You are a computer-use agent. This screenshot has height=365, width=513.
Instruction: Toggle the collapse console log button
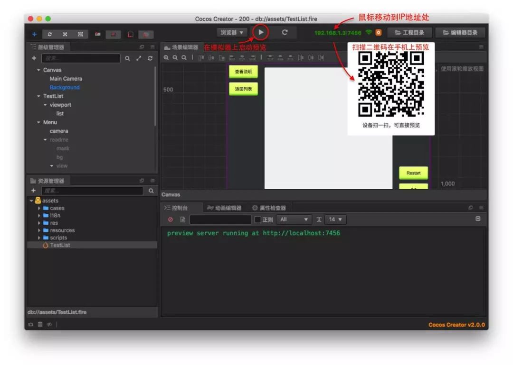pyautogui.click(x=478, y=219)
